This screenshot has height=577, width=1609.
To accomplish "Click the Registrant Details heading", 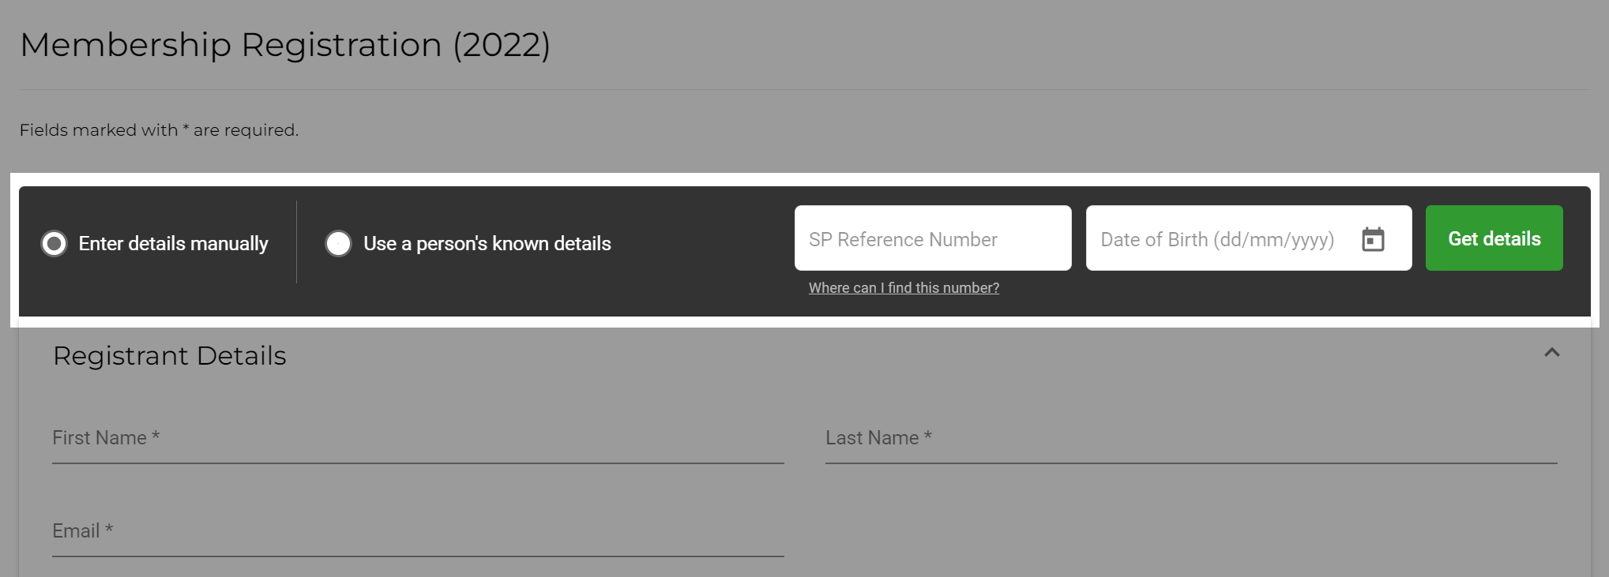I will click(170, 356).
